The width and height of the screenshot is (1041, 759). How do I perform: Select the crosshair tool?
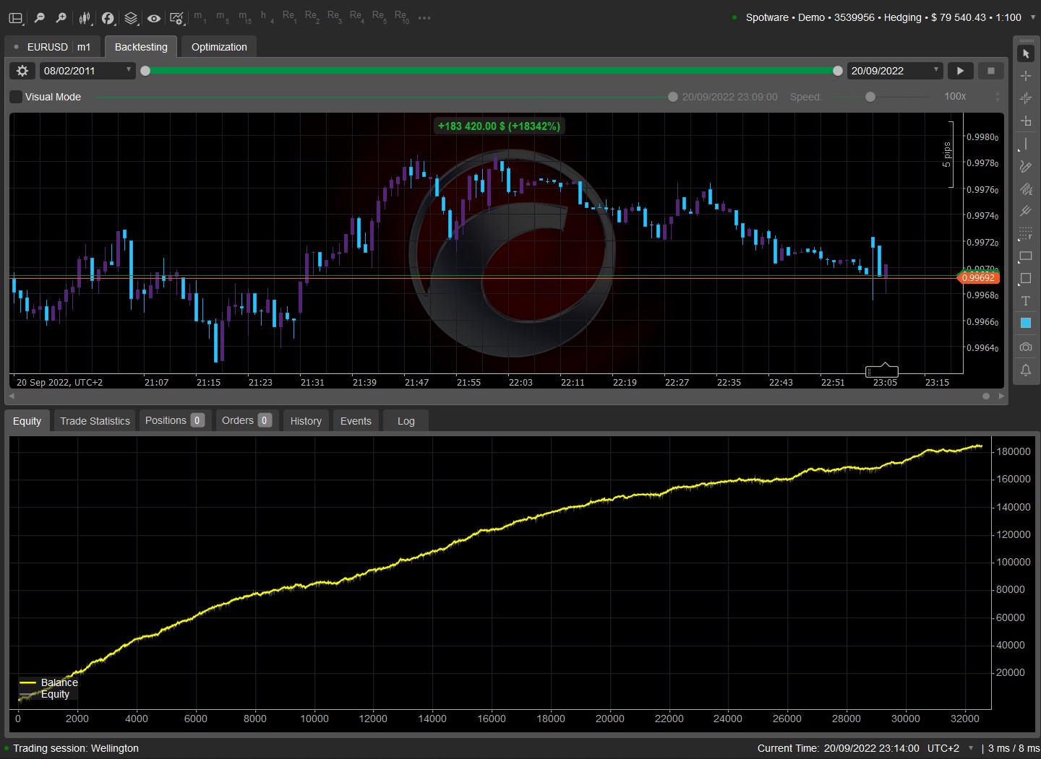pyautogui.click(x=1026, y=76)
